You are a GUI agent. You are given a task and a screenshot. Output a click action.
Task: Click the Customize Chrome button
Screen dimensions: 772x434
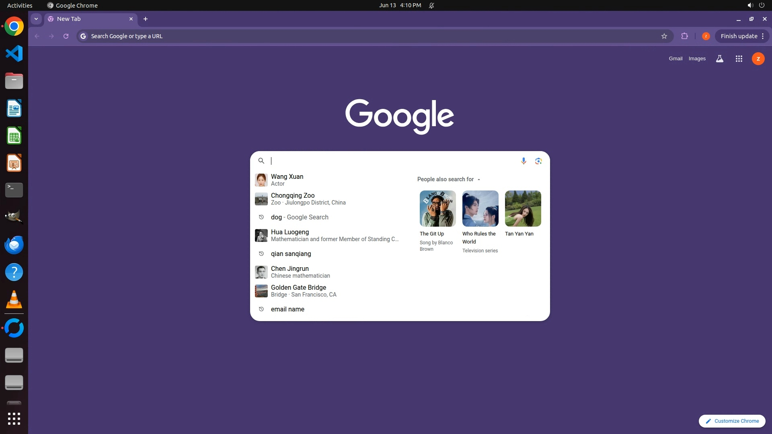point(732,421)
